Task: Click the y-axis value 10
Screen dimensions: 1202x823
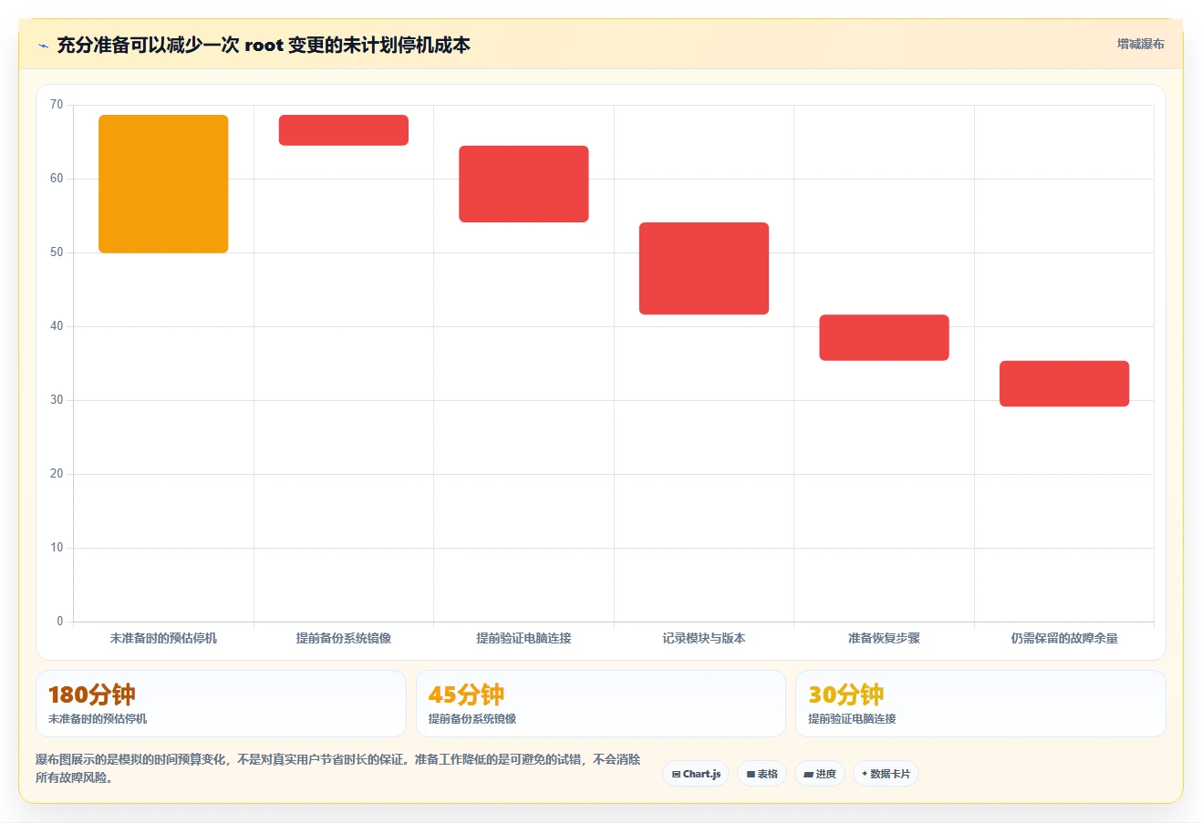Action: (57, 548)
